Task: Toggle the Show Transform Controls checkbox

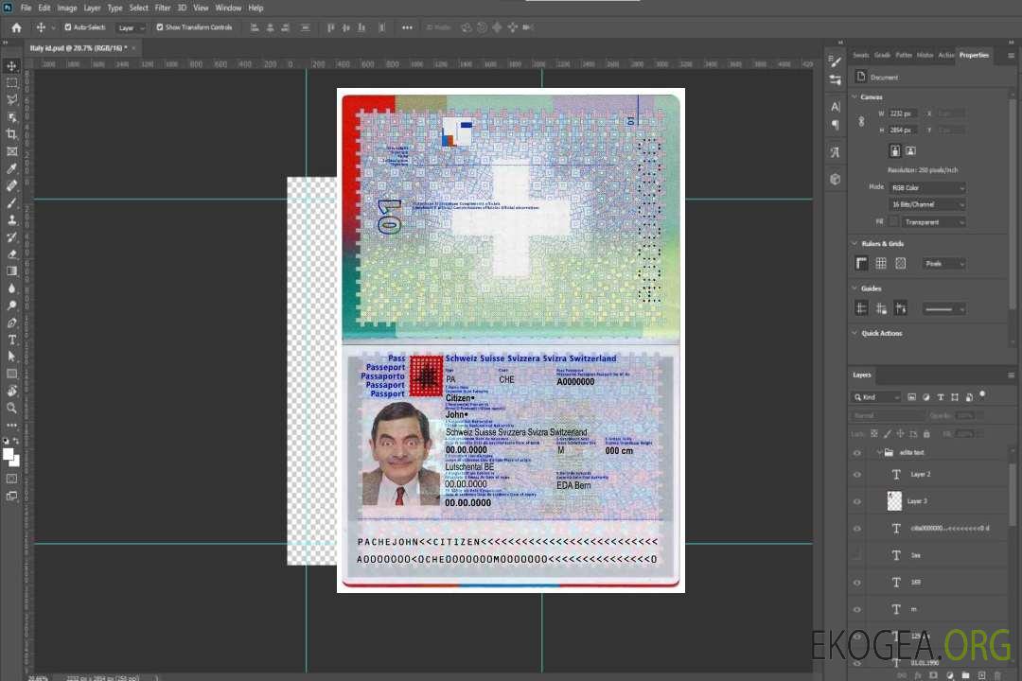Action: 160,27
